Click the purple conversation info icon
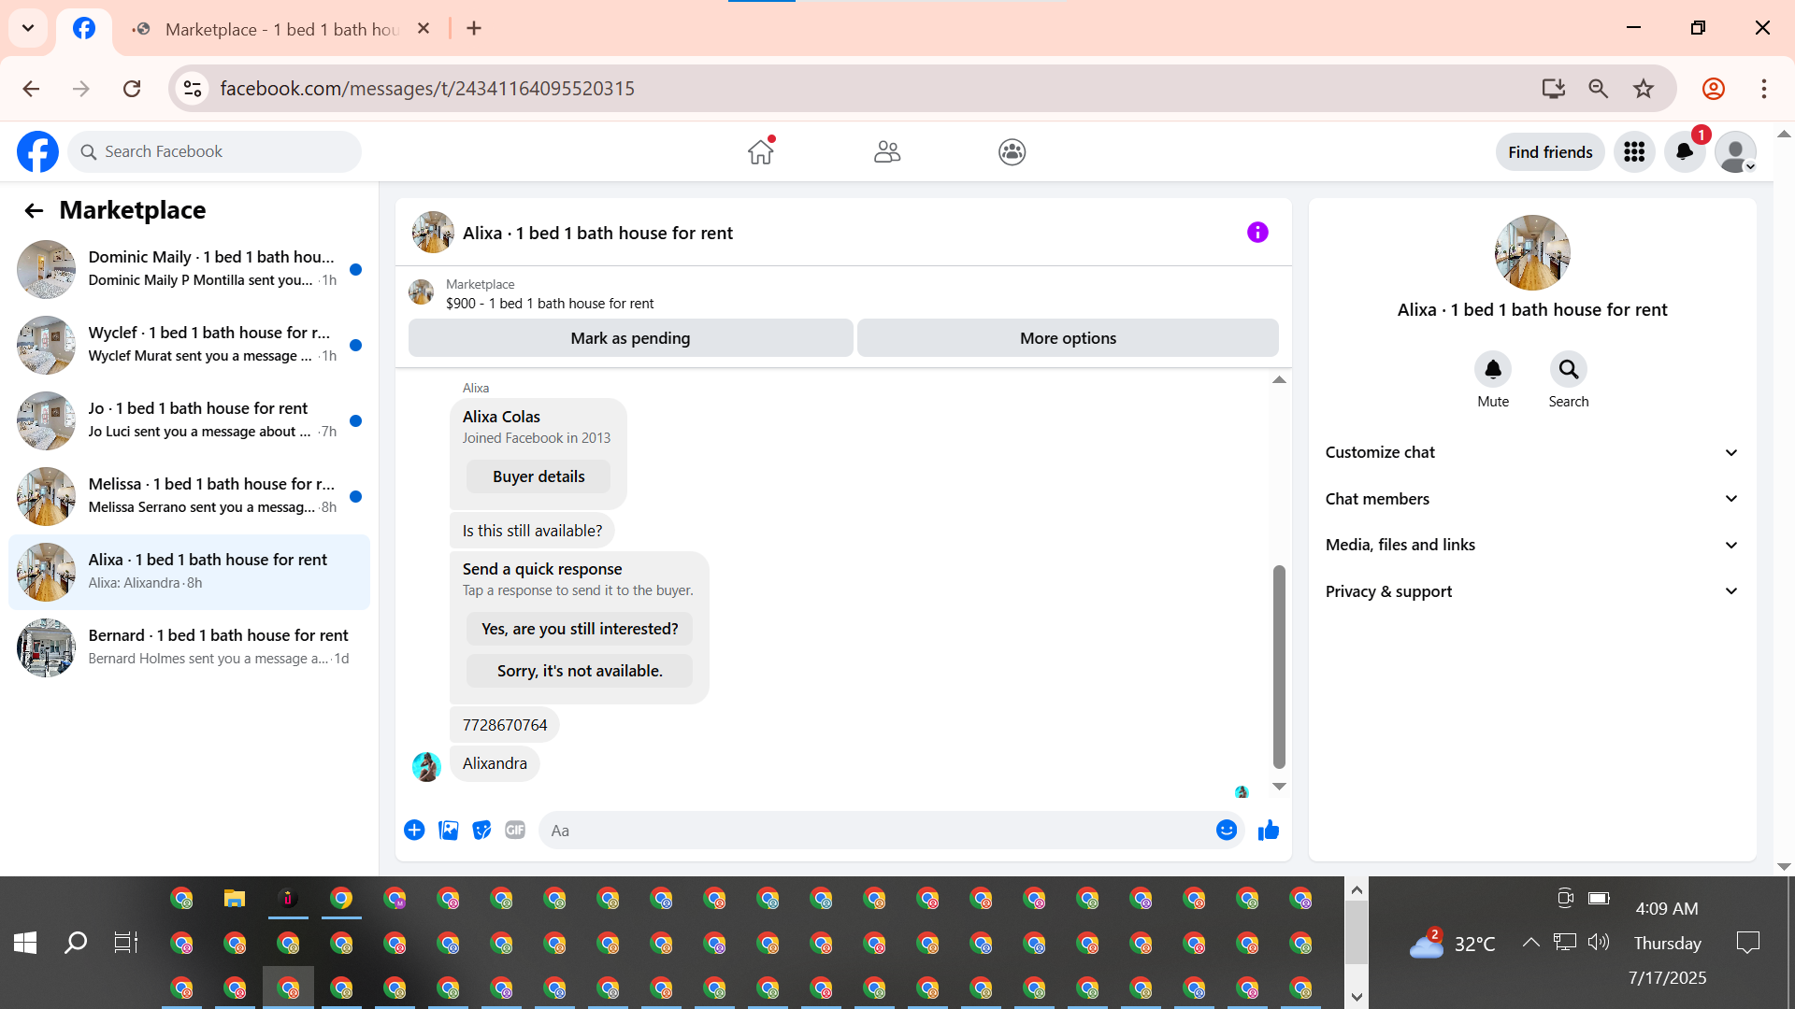 click(x=1257, y=233)
